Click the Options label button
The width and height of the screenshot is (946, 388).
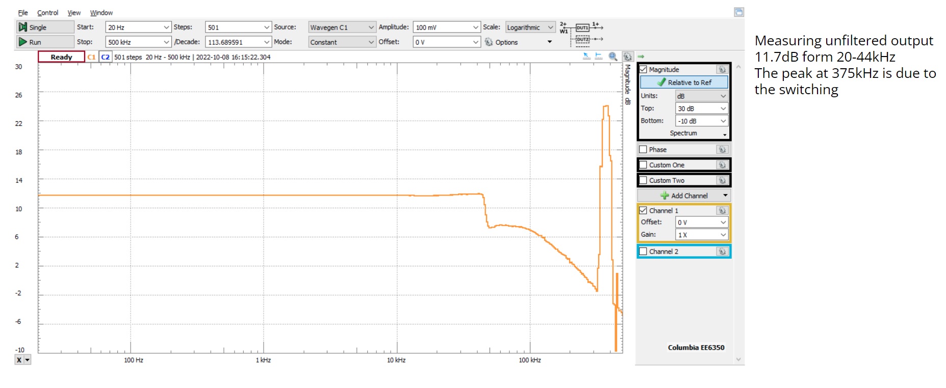[x=506, y=42]
